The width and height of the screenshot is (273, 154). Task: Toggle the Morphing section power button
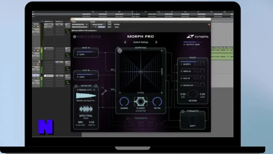click(x=118, y=48)
